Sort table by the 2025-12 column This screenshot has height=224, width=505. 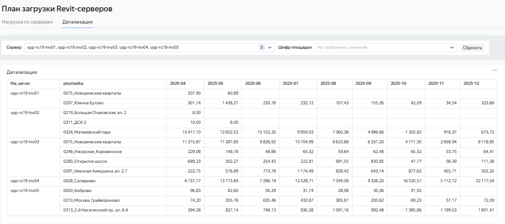471,84
